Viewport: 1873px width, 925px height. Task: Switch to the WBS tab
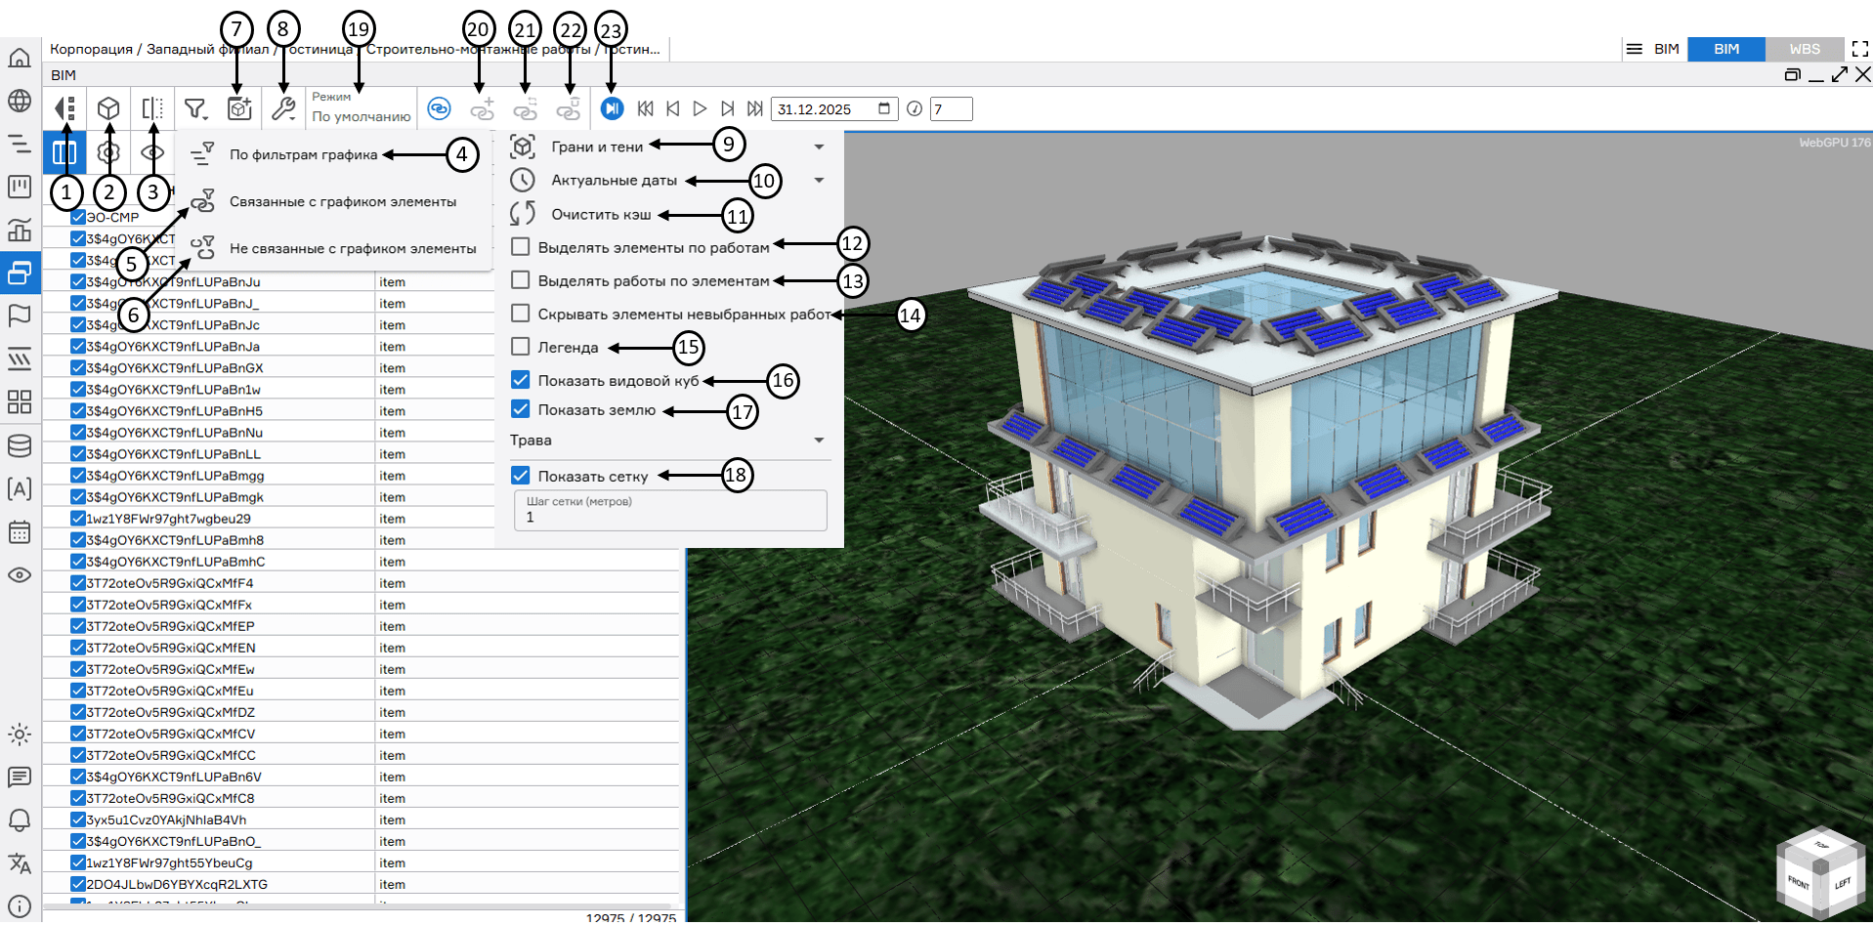point(1804,49)
